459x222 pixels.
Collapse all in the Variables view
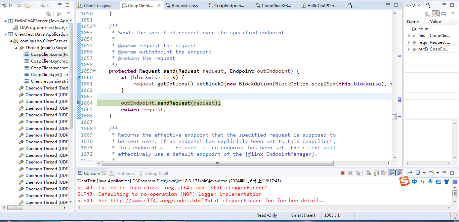point(443,14)
